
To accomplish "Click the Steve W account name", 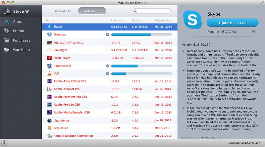I will pyautogui.click(x=21, y=12).
